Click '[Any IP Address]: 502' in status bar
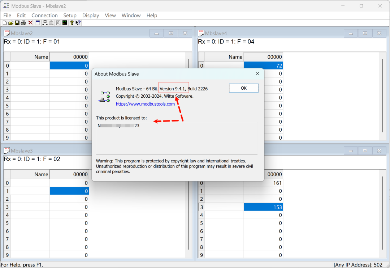This screenshot has width=390, height=268. click(358, 265)
